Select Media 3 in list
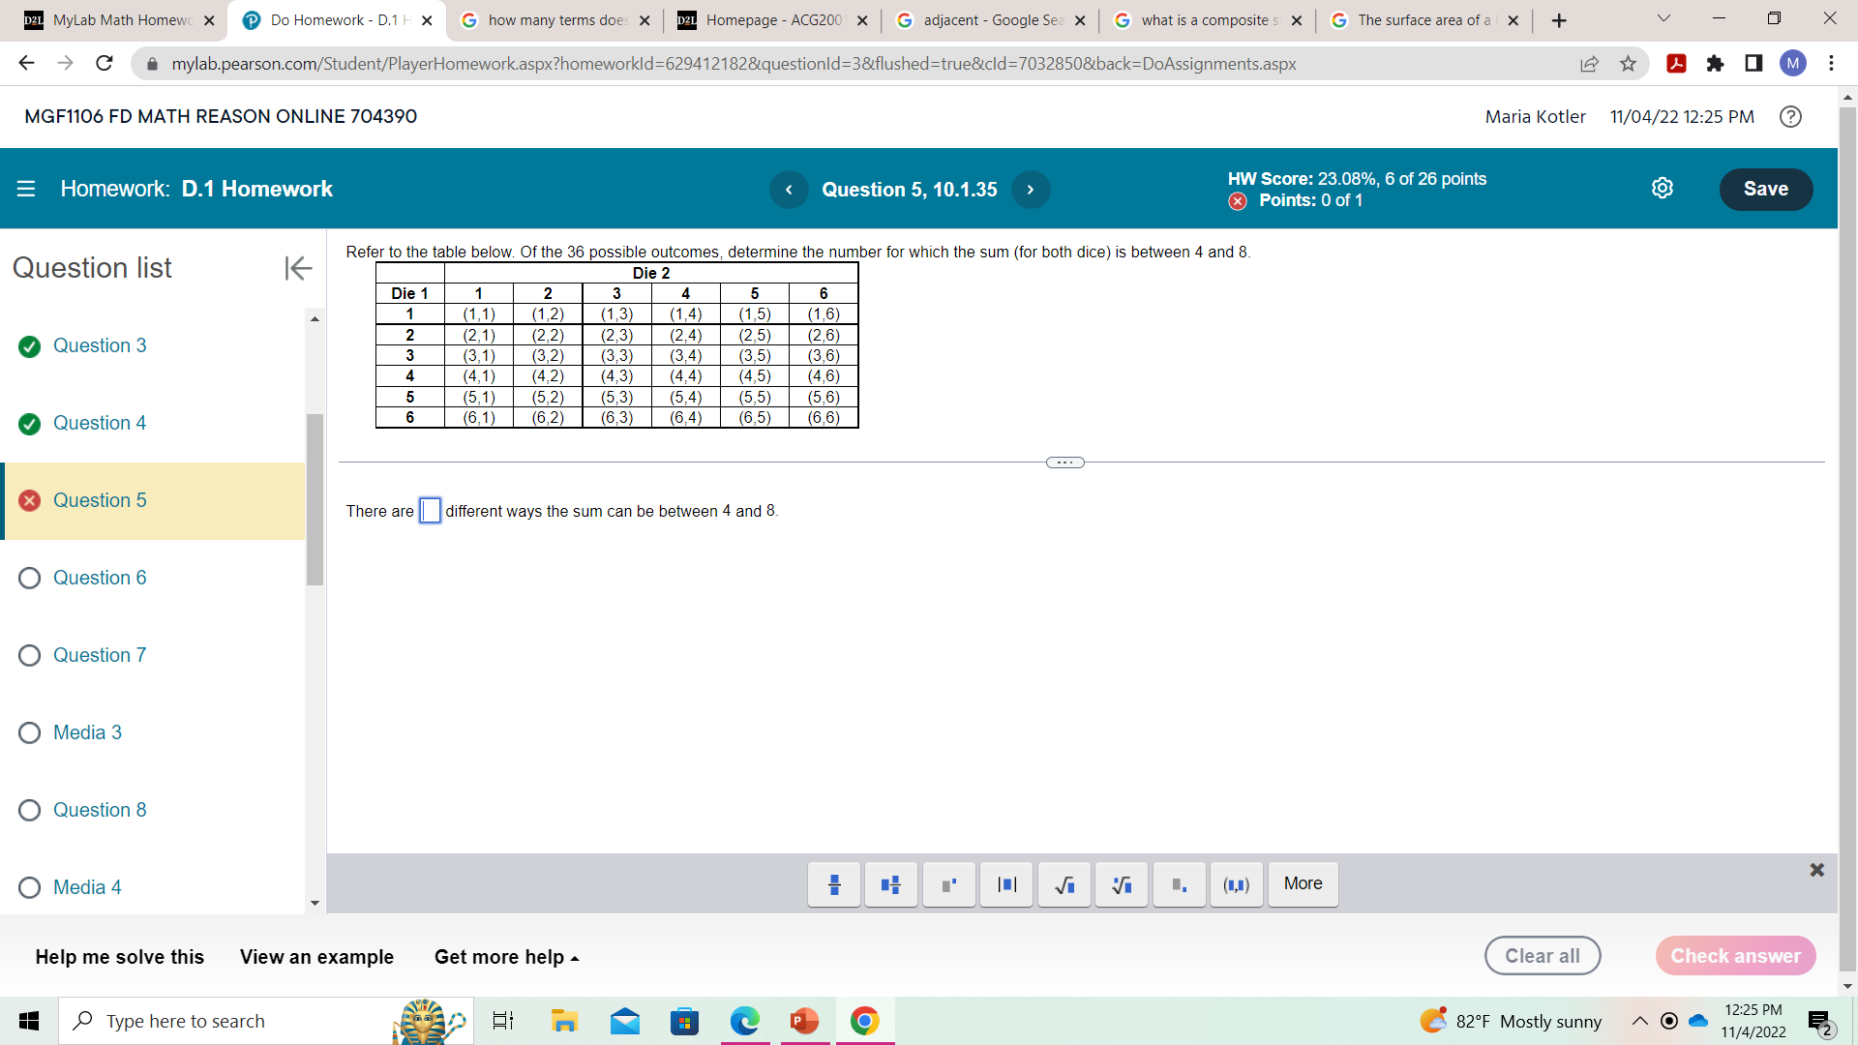1858x1045 pixels. [x=87, y=732]
